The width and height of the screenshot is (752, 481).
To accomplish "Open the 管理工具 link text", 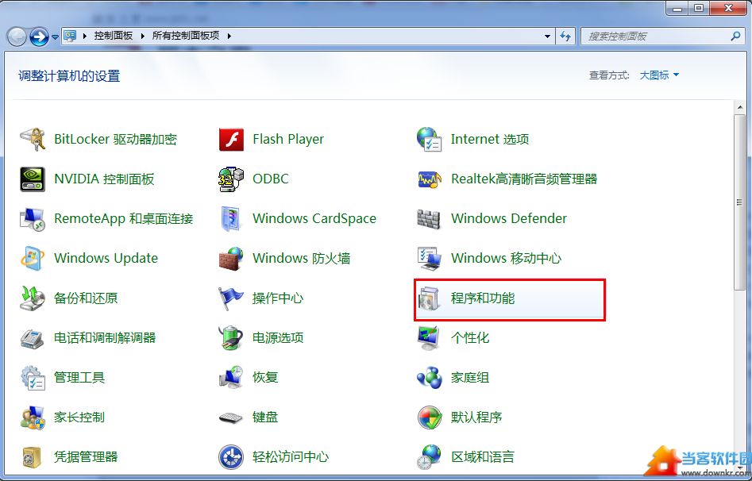I will click(79, 378).
